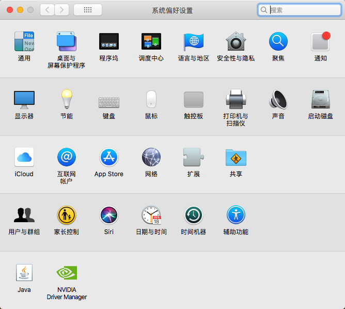This screenshot has height=309, width=345.
Task: Close the 系统偏好设置 window
Action: [10, 10]
